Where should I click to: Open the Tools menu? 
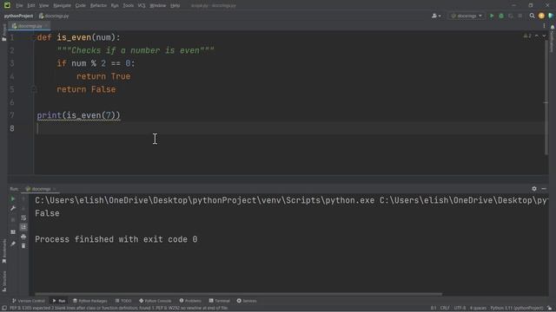coord(129,6)
